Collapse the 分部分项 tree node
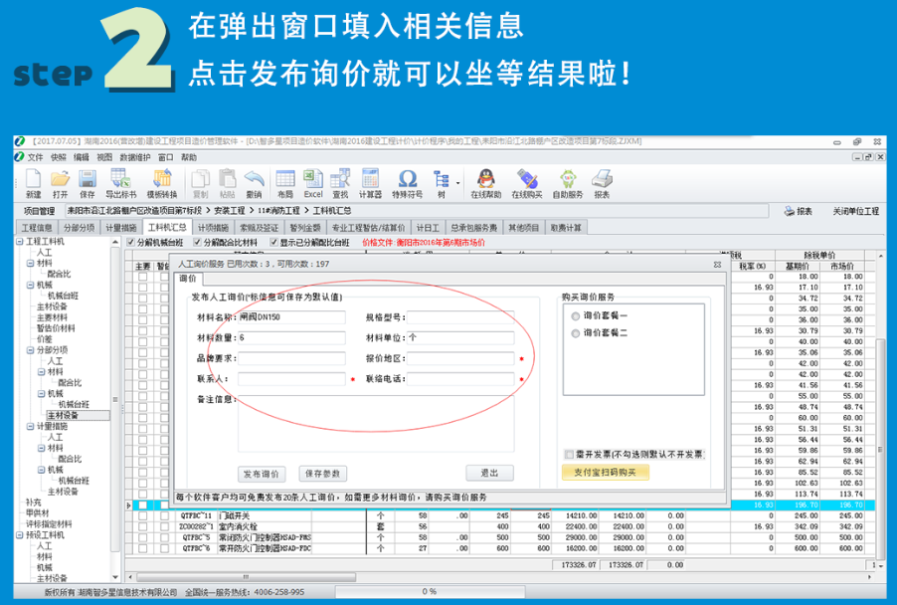The width and height of the screenshot is (897, 605). pyautogui.click(x=17, y=350)
